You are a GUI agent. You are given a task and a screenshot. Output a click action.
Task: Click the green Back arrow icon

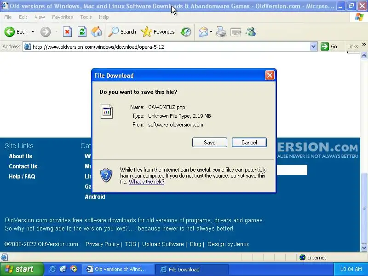tap(10, 32)
